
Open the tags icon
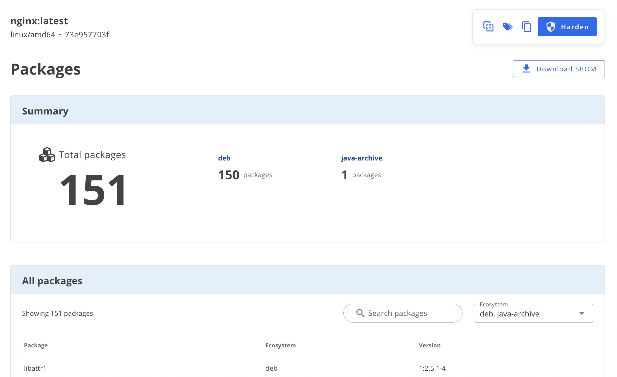tap(507, 27)
